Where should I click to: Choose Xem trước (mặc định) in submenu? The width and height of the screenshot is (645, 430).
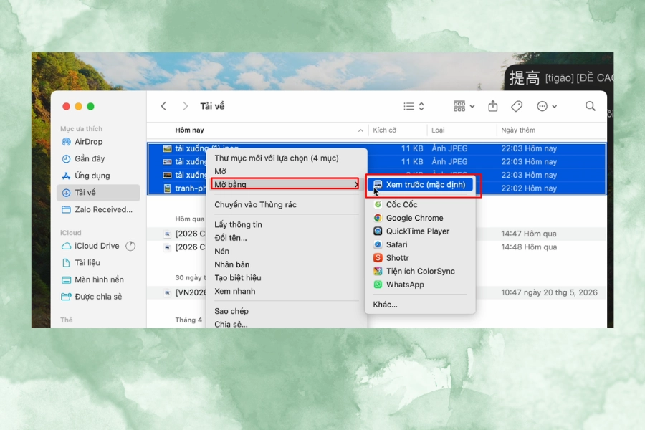(x=421, y=185)
